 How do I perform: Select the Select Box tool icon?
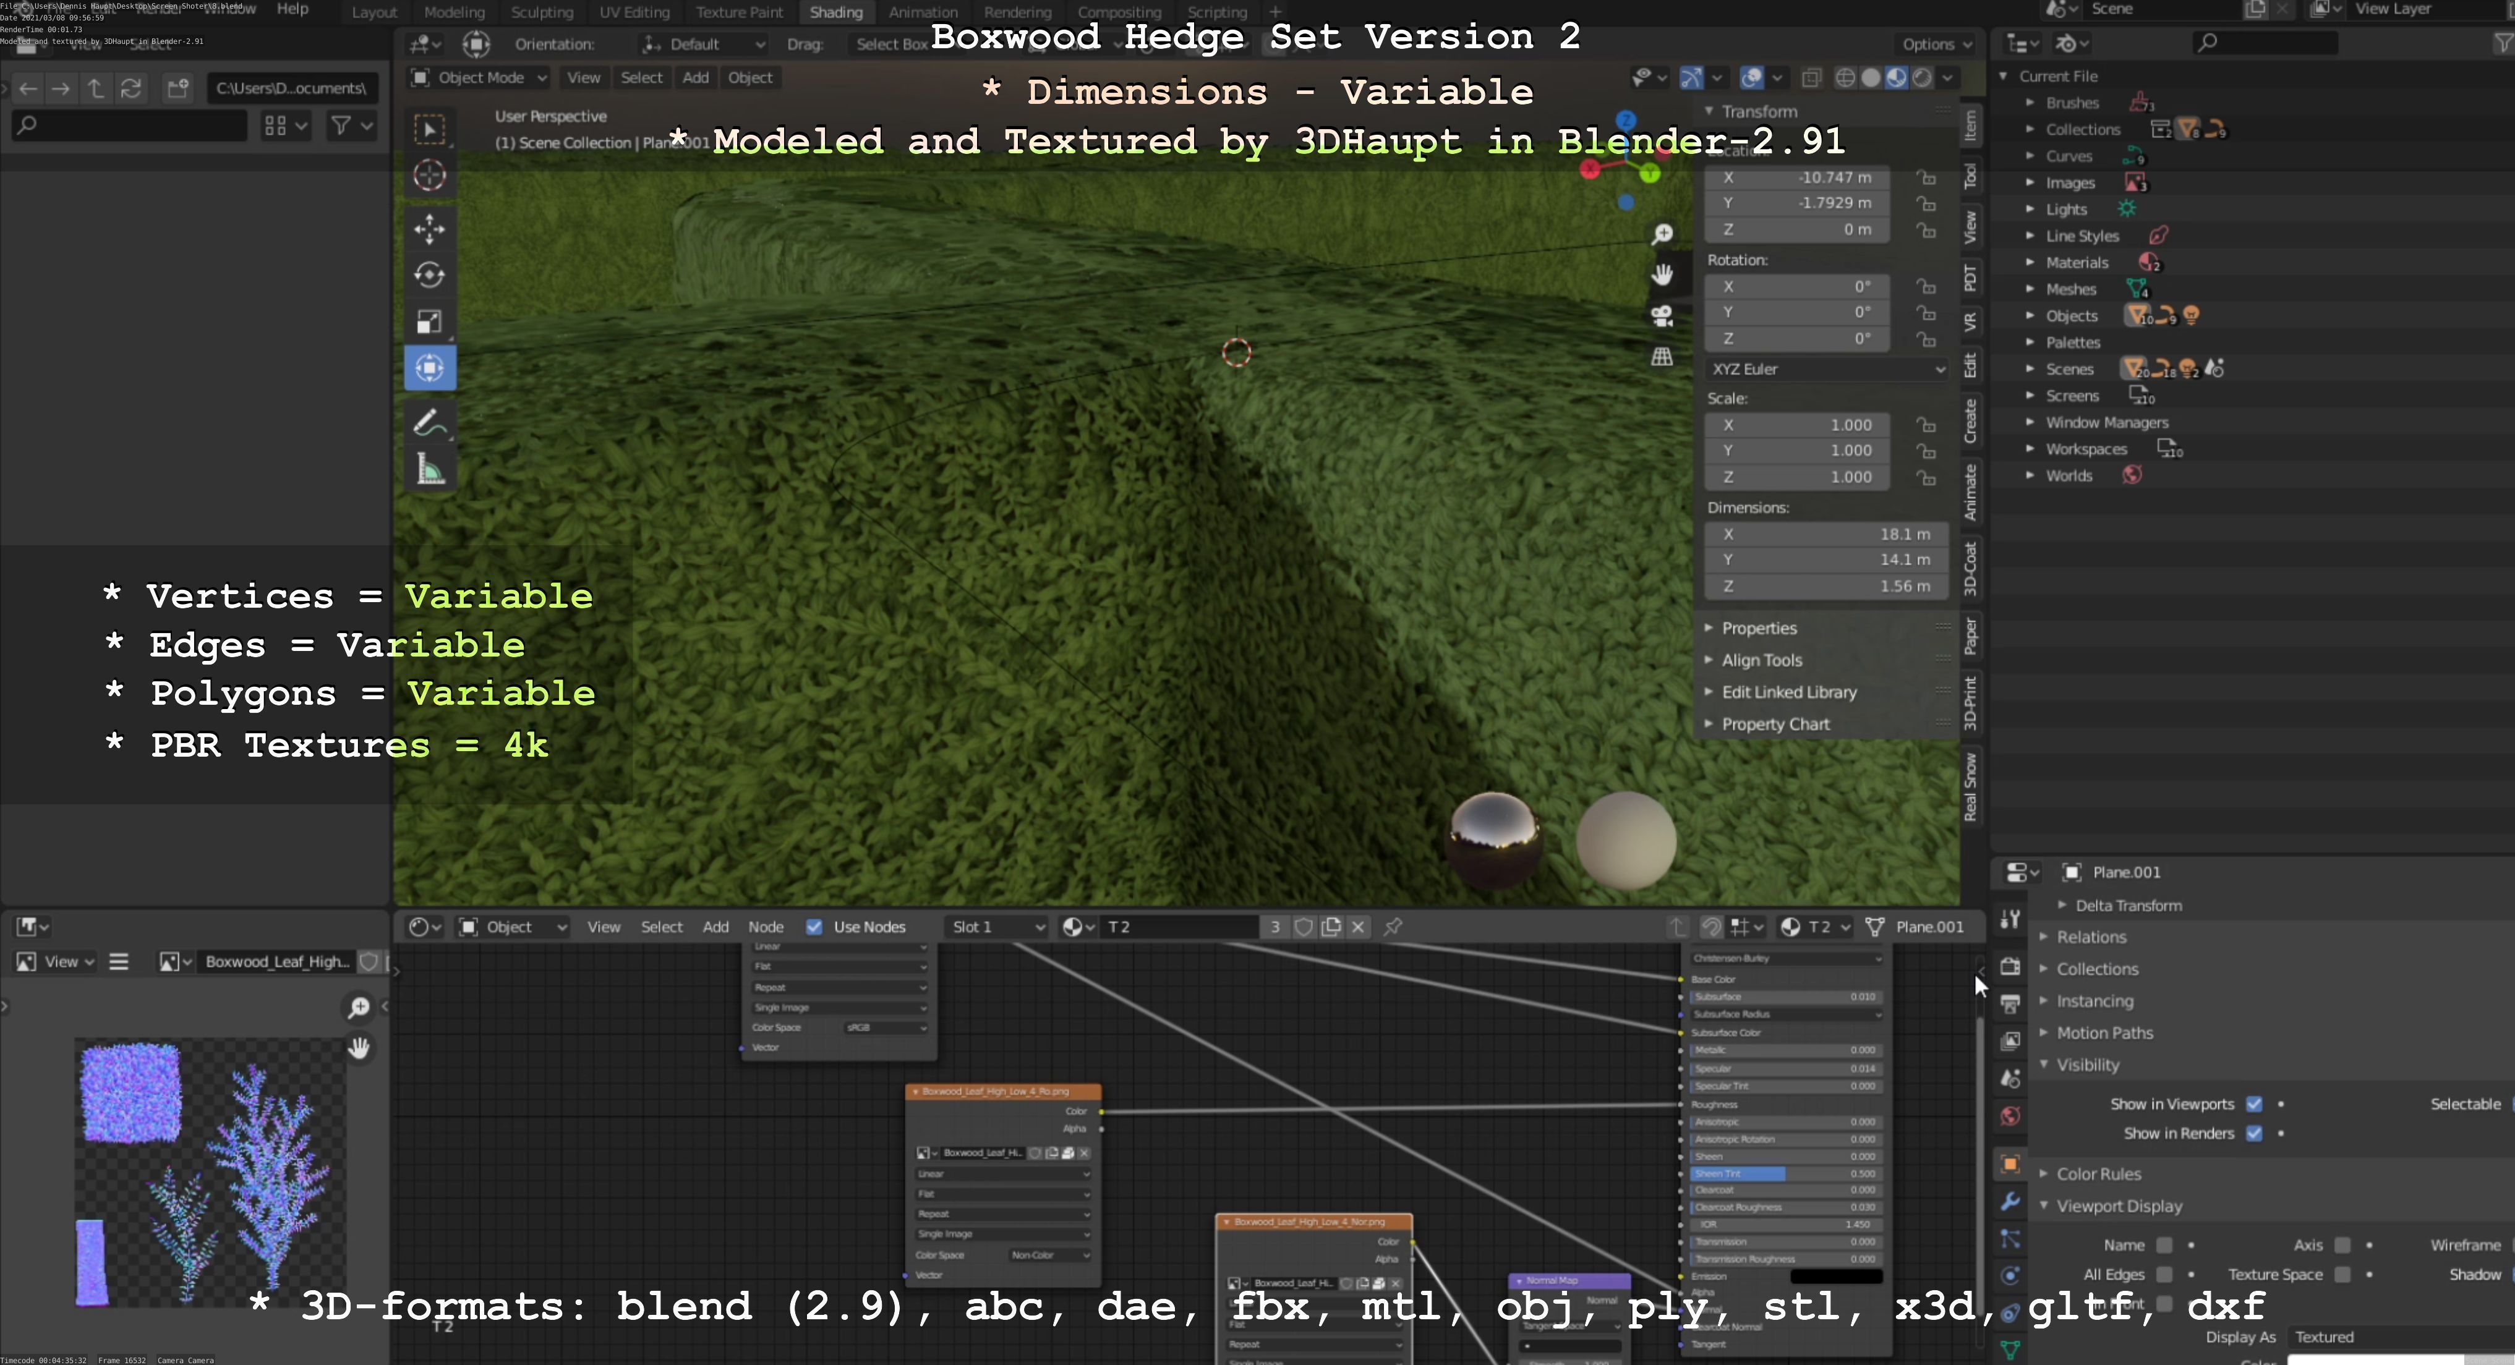pos(430,129)
